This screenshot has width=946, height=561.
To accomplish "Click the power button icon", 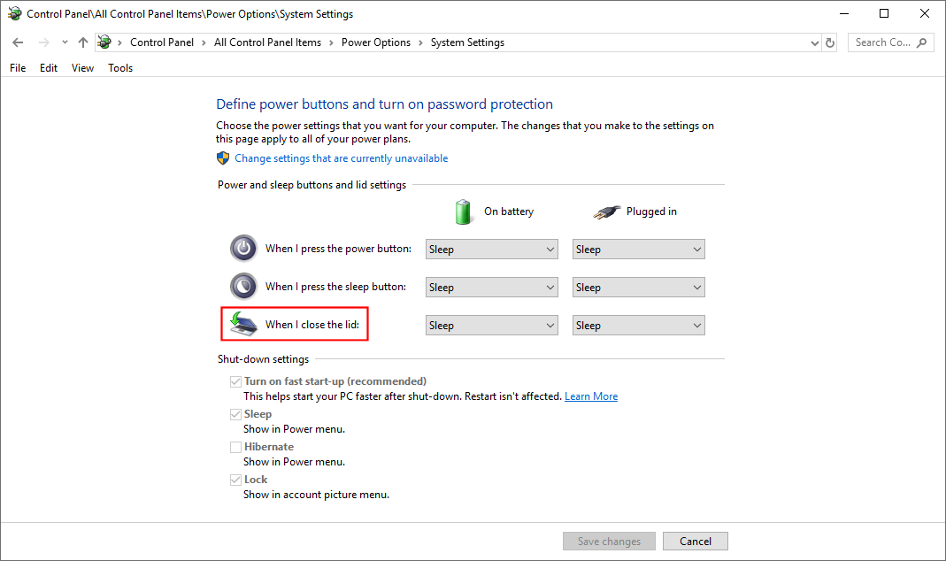I will (x=243, y=248).
